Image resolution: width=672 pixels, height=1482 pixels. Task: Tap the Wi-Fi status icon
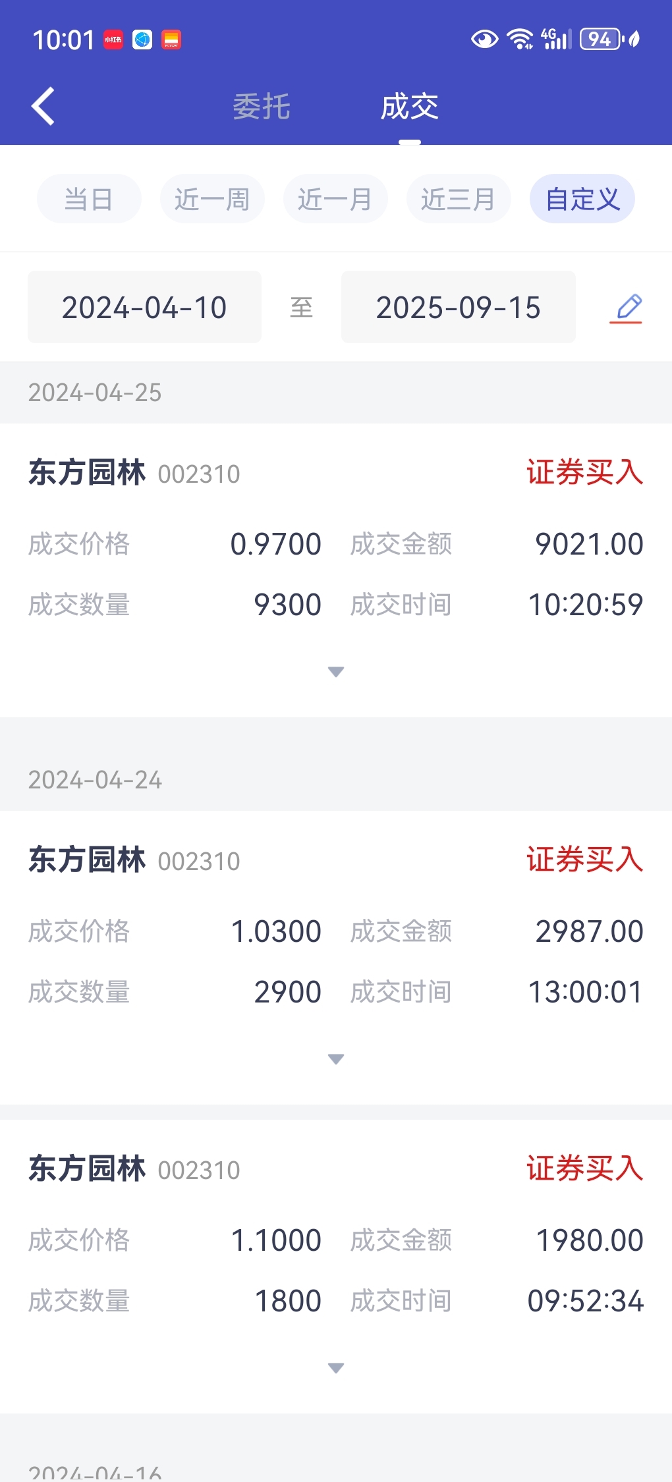(x=520, y=40)
